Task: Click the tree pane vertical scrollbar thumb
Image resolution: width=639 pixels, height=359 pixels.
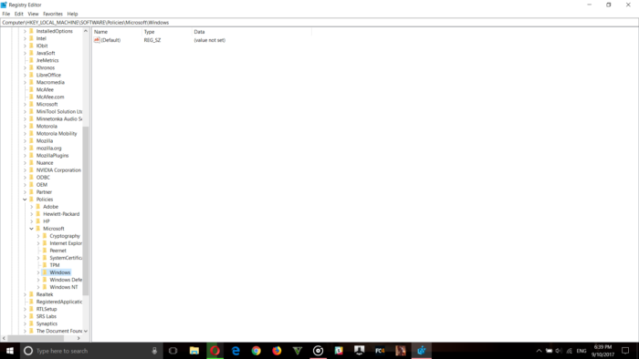Action: pyautogui.click(x=86, y=210)
